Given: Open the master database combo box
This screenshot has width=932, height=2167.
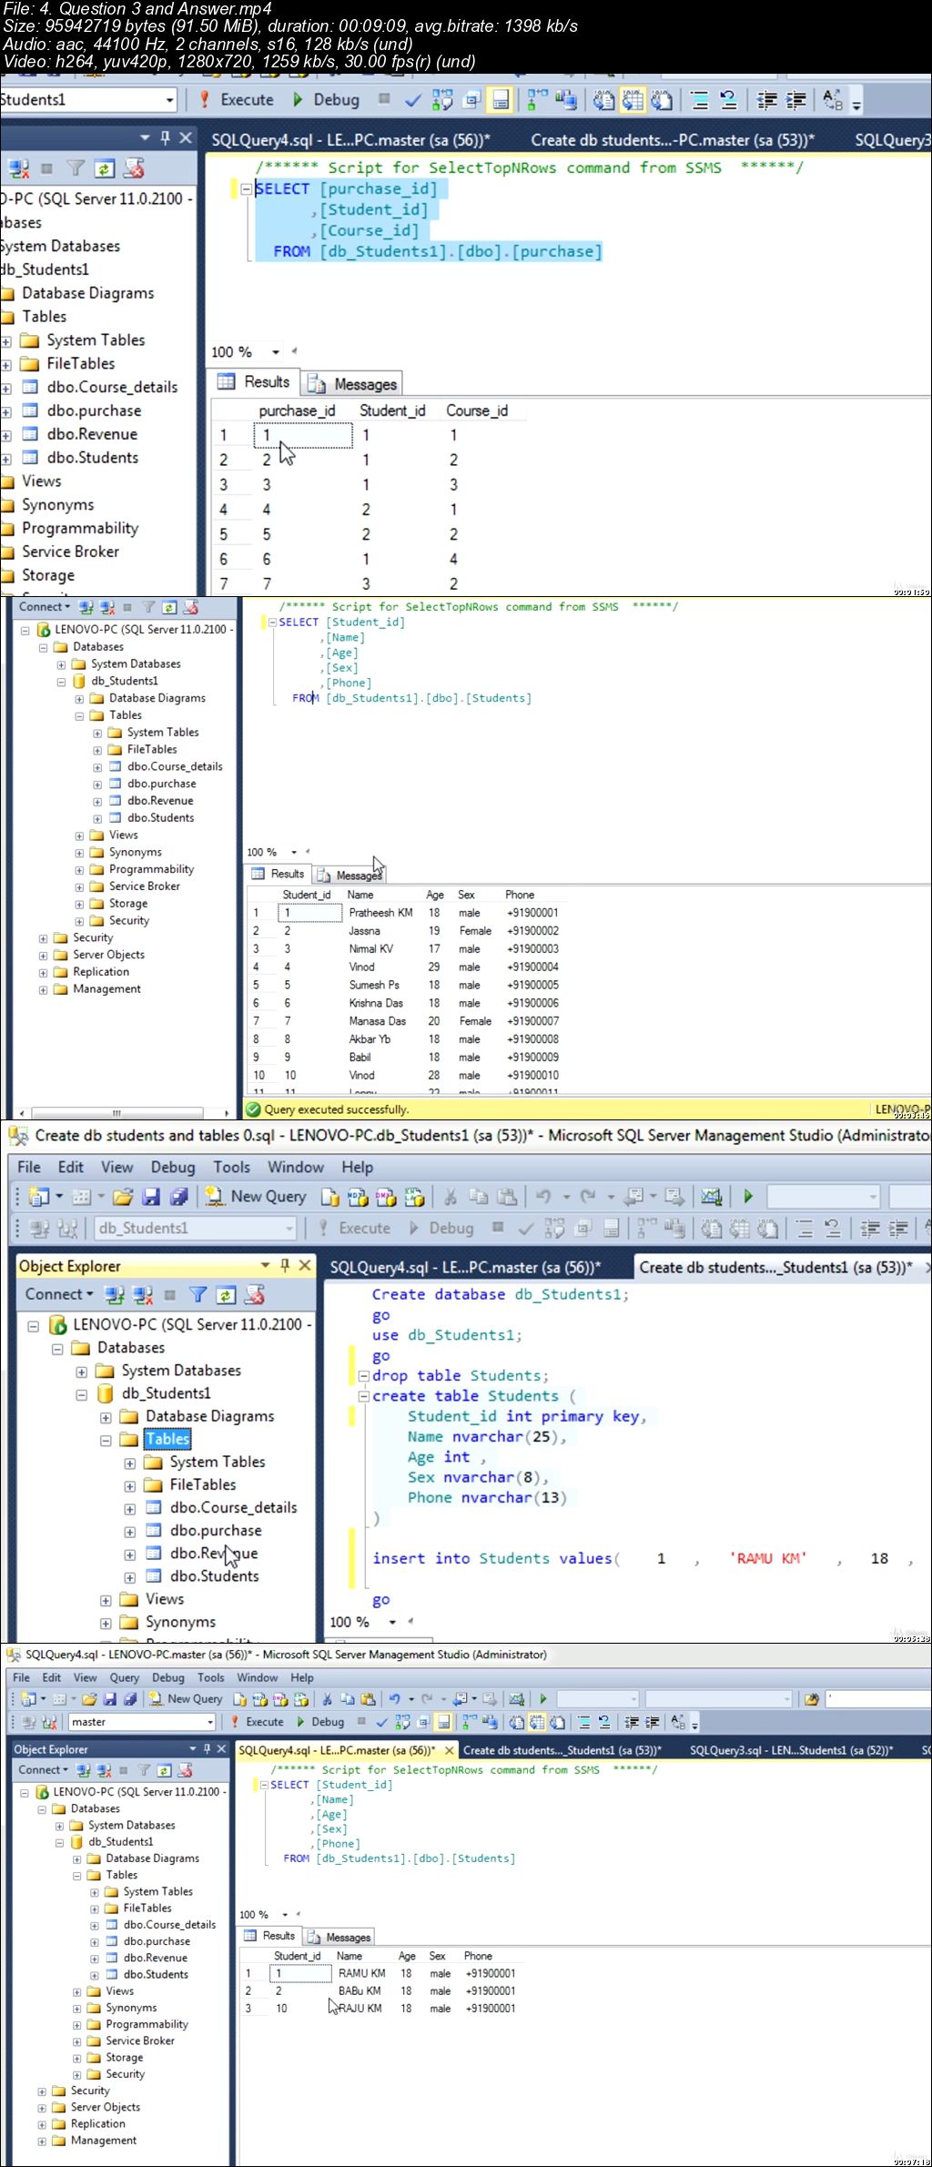Looking at the screenshot, I should [x=142, y=1723].
